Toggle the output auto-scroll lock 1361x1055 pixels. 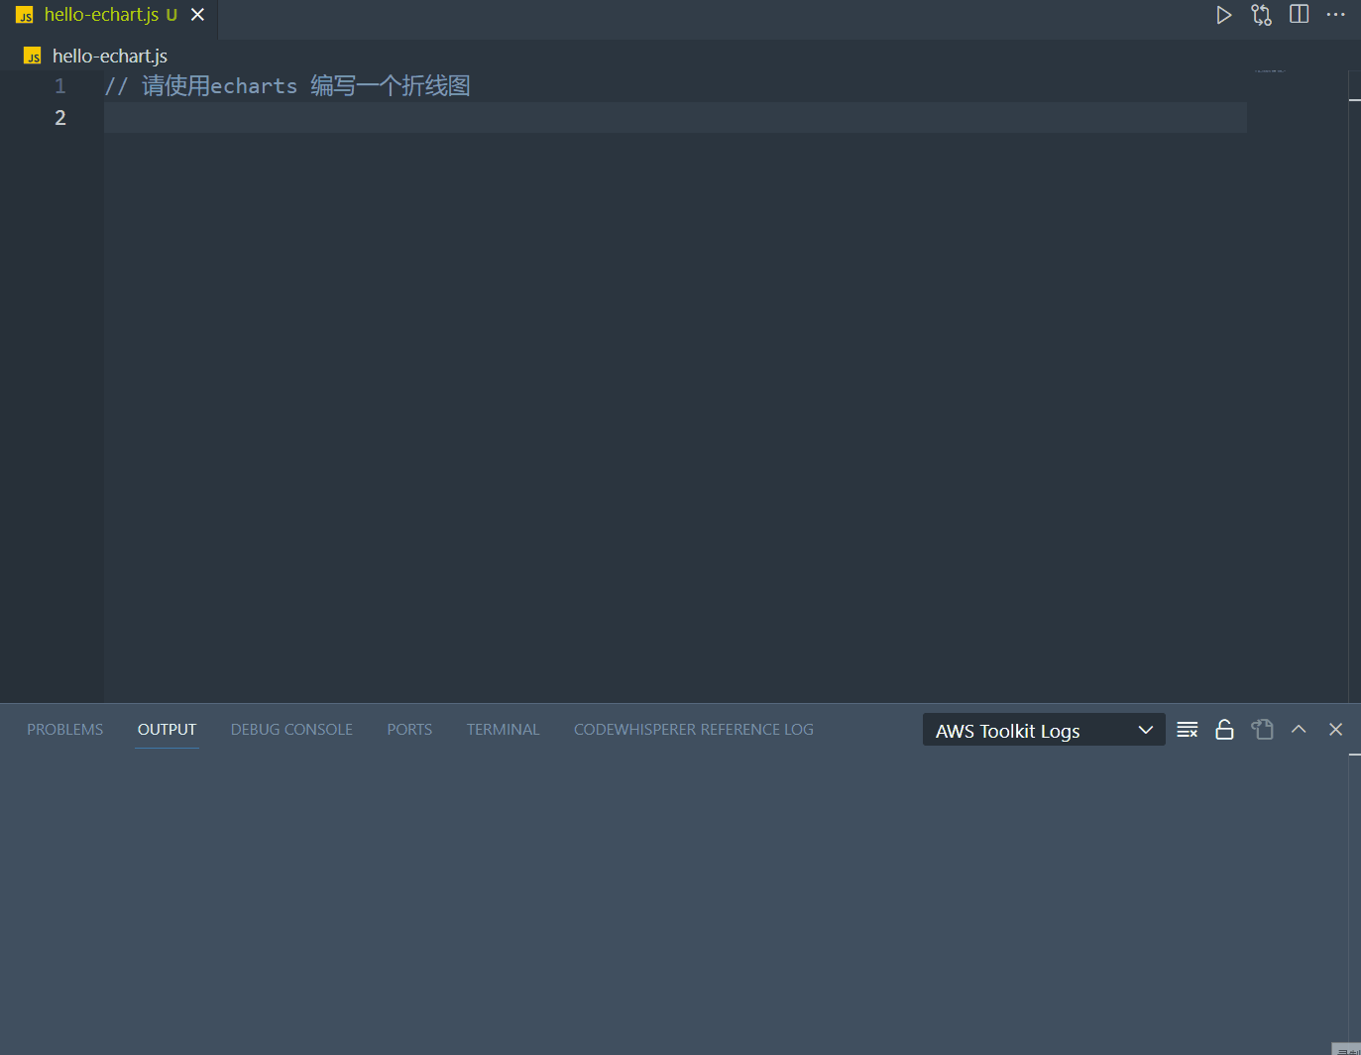coord(1224,730)
